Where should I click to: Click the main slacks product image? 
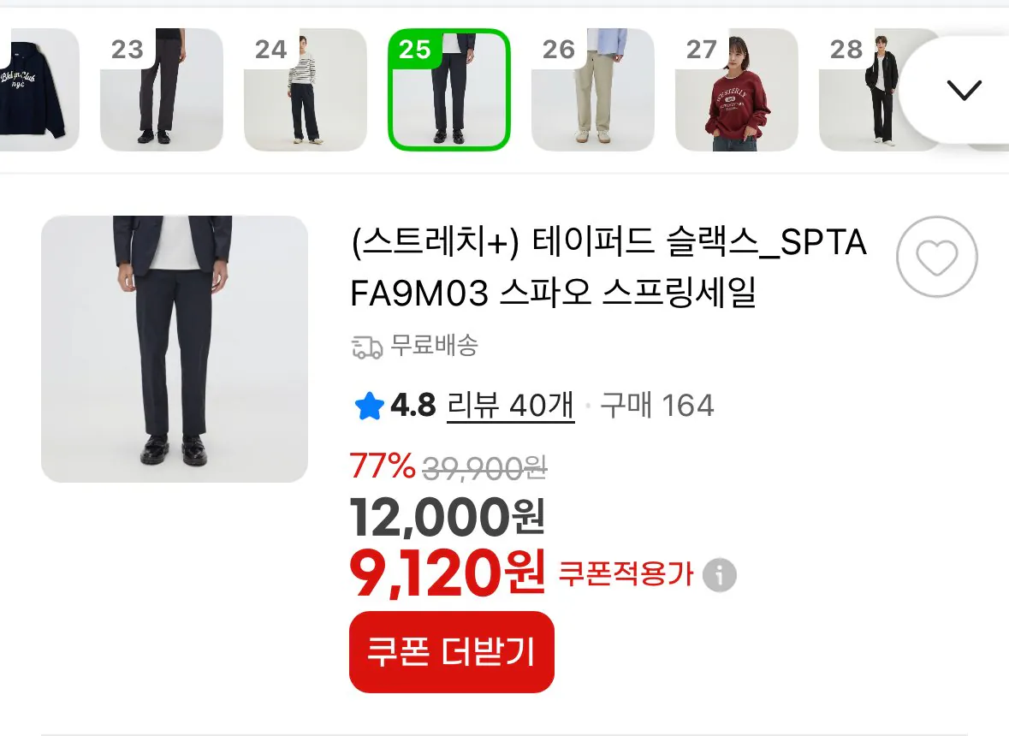(x=175, y=348)
